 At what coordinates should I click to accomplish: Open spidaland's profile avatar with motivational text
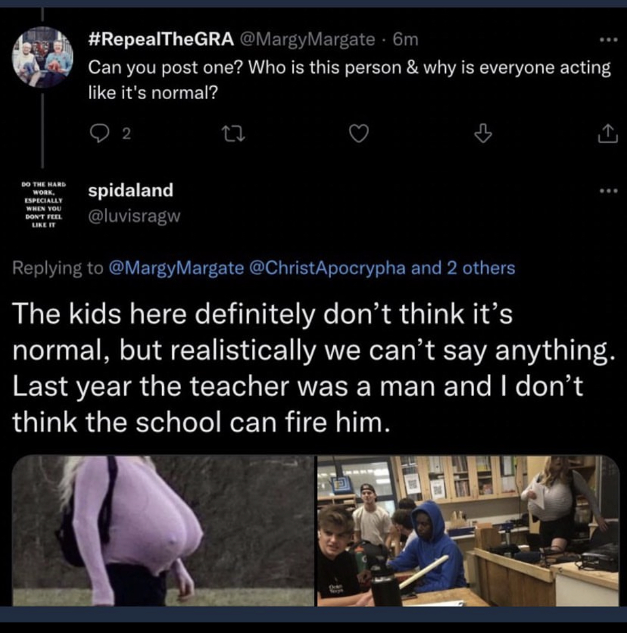[x=43, y=204]
